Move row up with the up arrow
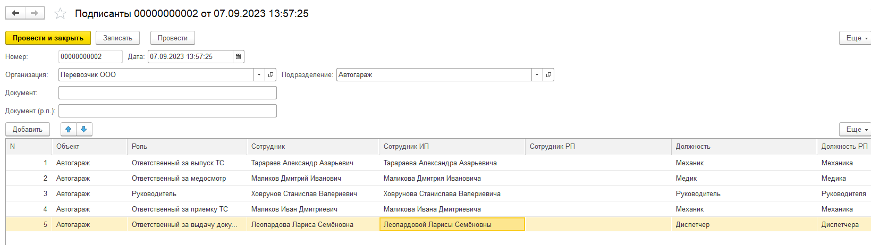This screenshot has height=245, width=871. [x=69, y=129]
